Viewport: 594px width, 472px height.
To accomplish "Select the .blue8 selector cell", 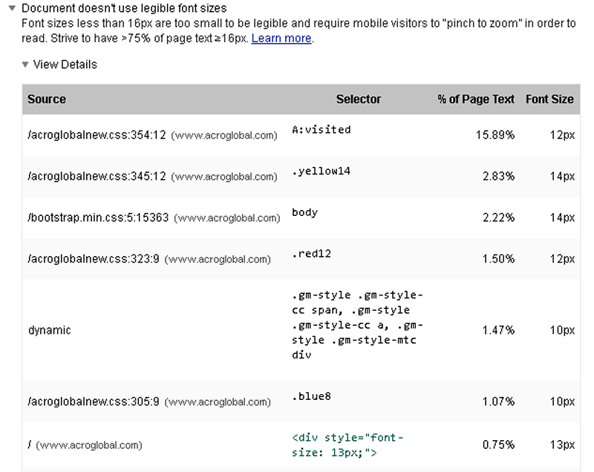I will pos(311,396).
